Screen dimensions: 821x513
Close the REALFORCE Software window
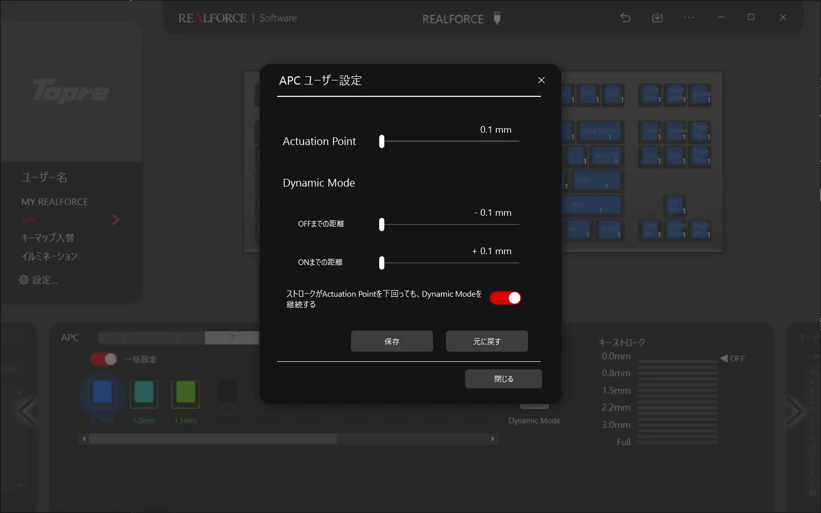click(783, 17)
